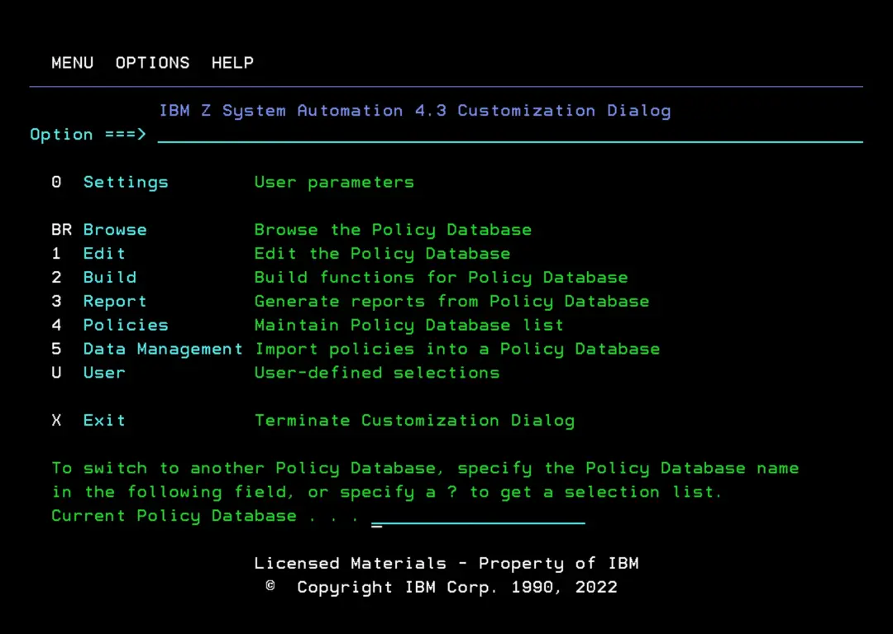
Task: Click 'Browse the Policy Database' description
Action: click(393, 231)
